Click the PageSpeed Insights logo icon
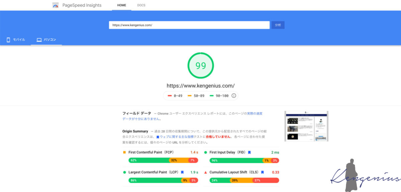 pos(55,5)
